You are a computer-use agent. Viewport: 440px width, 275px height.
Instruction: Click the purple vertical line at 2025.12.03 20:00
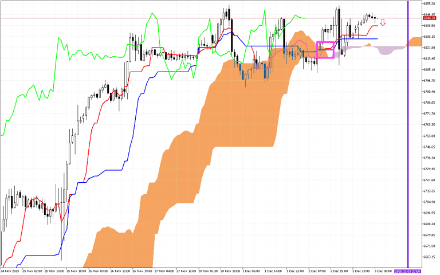coord(408,134)
